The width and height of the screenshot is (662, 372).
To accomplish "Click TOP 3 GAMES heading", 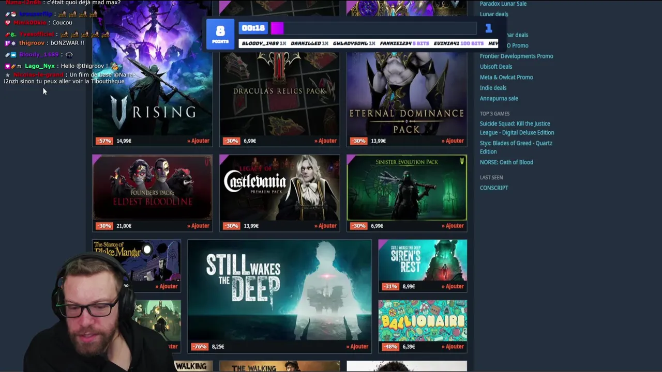I will [494, 114].
